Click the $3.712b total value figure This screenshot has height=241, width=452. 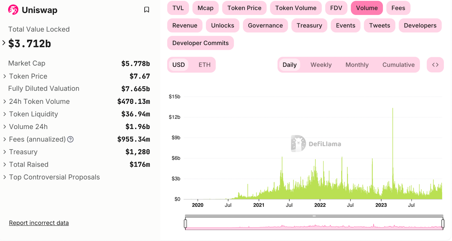coord(30,43)
